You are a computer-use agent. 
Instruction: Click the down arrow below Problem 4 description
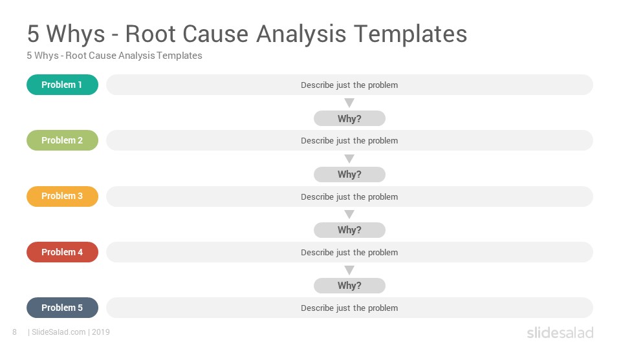tap(349, 270)
